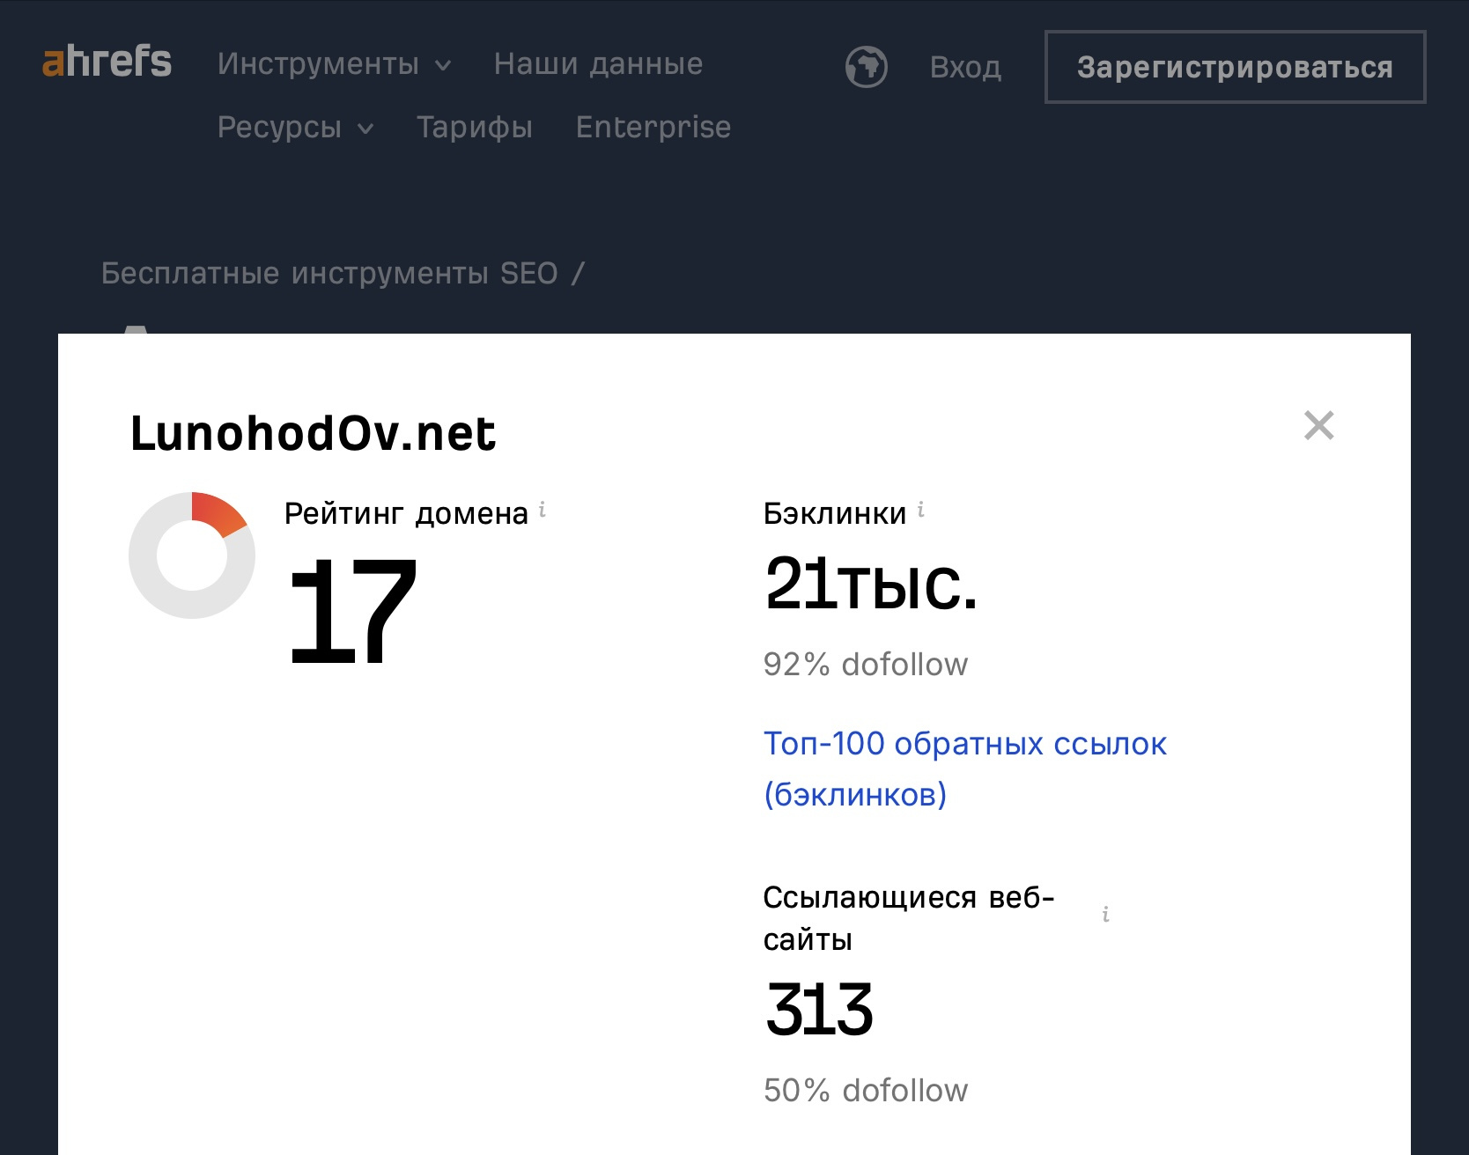The width and height of the screenshot is (1469, 1155).
Task: Click the 50% dofollow text
Action: pos(866,1091)
